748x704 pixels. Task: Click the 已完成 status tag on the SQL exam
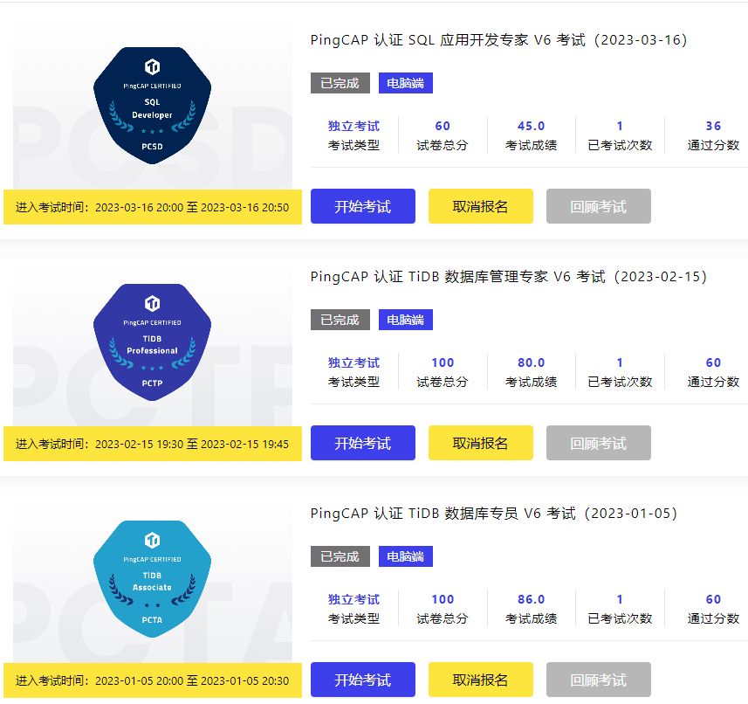click(340, 83)
